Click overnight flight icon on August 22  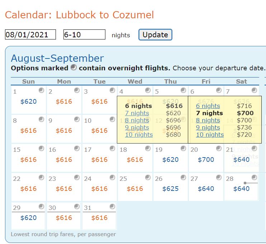coord(41,177)
